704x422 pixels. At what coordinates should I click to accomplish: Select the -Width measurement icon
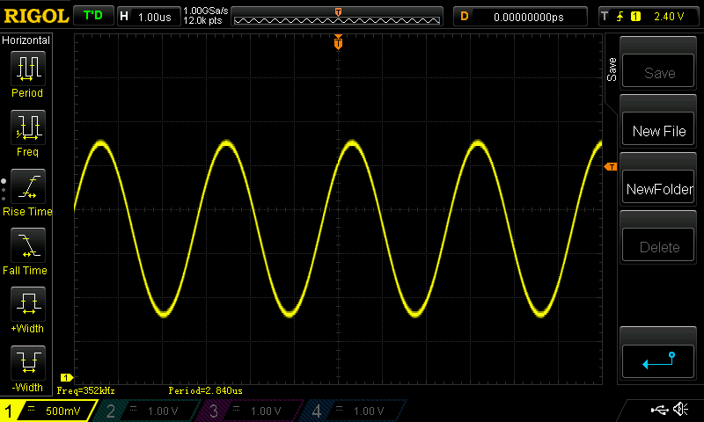(x=28, y=363)
